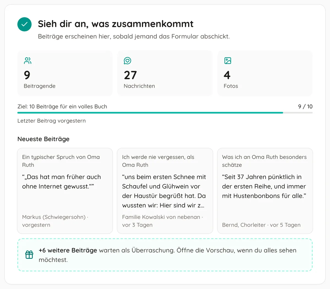Image resolution: width=330 pixels, height=289 pixels.
Task: Open Markus (Schwiegersohn) contribution card
Action: point(65,191)
